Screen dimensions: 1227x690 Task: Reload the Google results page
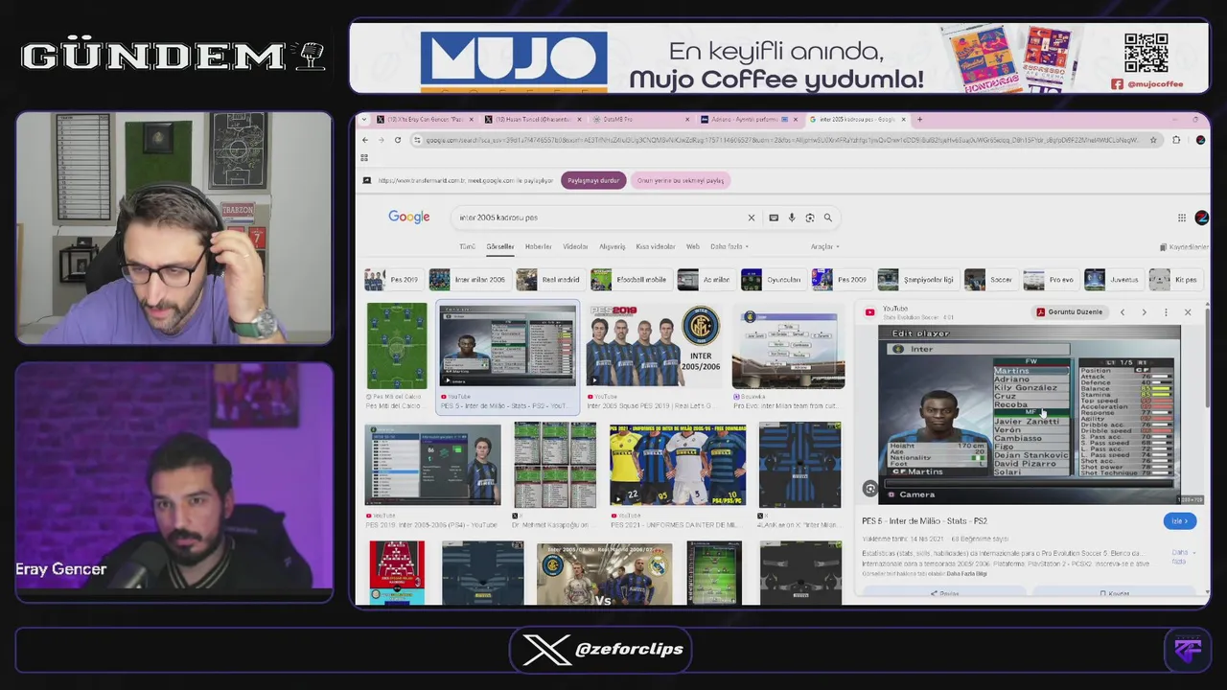397,140
